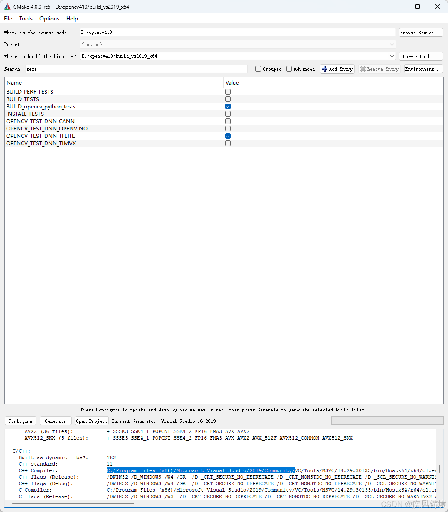Click 'Current Generator: Visual Studio 16 2019' text

[164, 421]
